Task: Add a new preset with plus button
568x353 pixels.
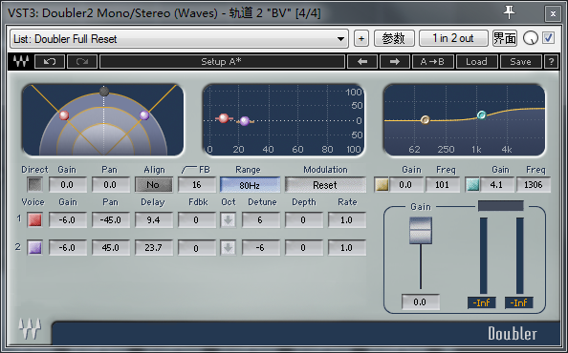Action: pyautogui.click(x=361, y=38)
